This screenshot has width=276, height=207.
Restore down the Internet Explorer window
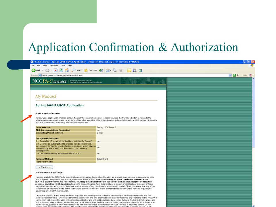click(249, 62)
